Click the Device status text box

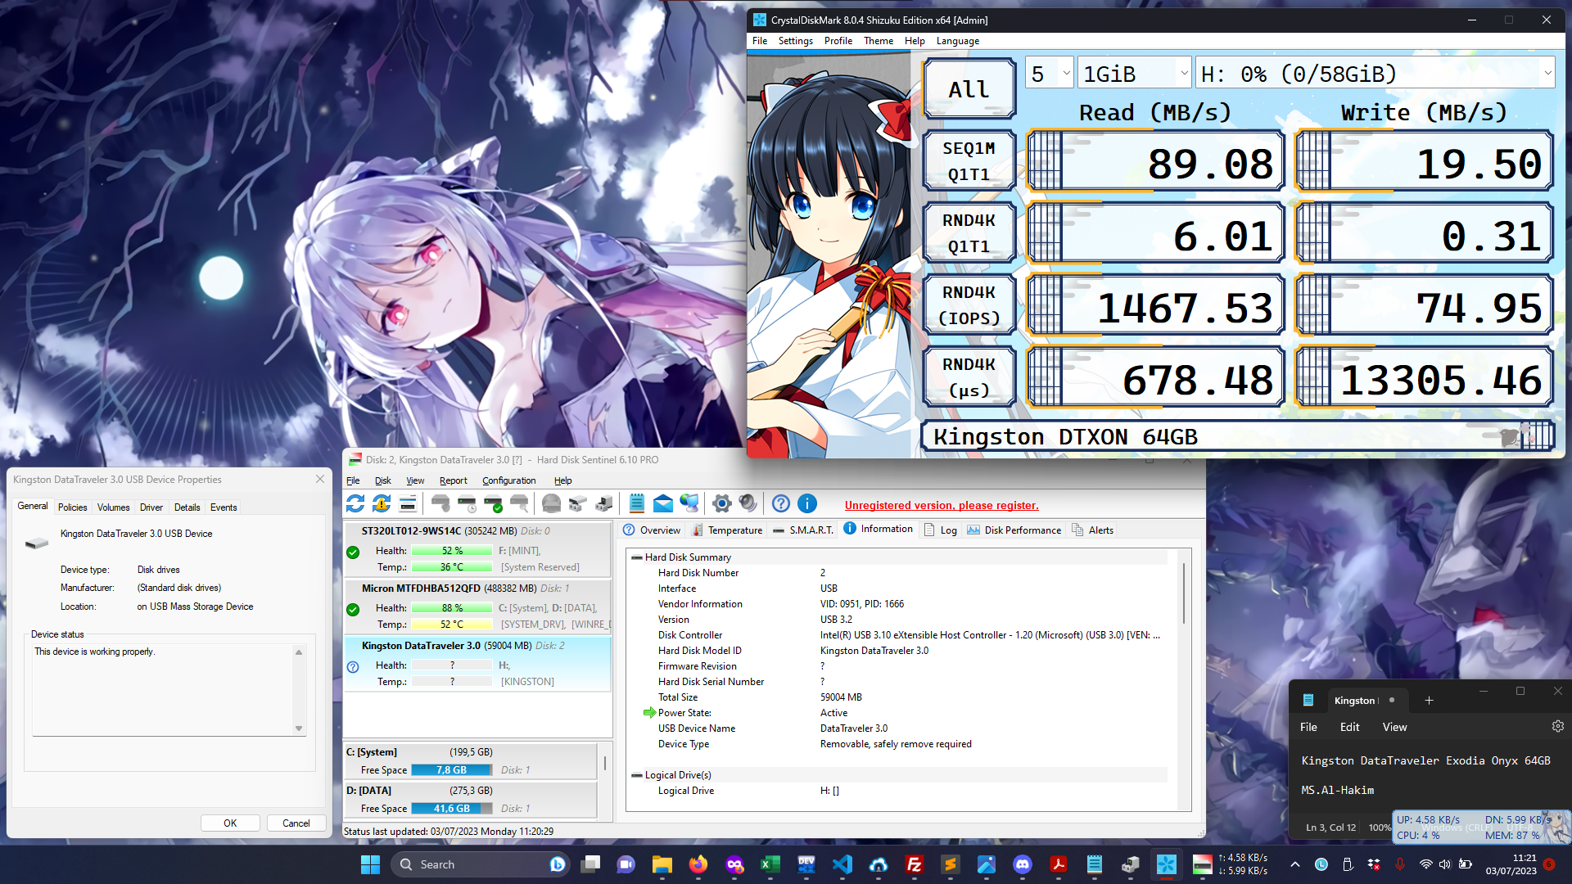(x=169, y=689)
